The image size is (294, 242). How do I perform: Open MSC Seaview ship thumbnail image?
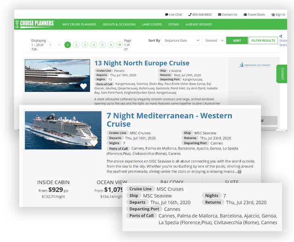(x=63, y=130)
